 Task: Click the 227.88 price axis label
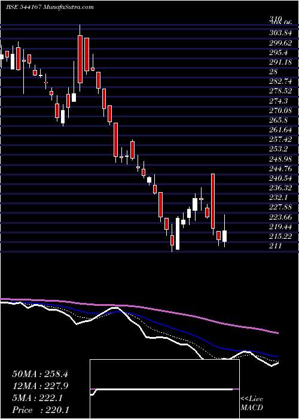[x=280, y=207]
